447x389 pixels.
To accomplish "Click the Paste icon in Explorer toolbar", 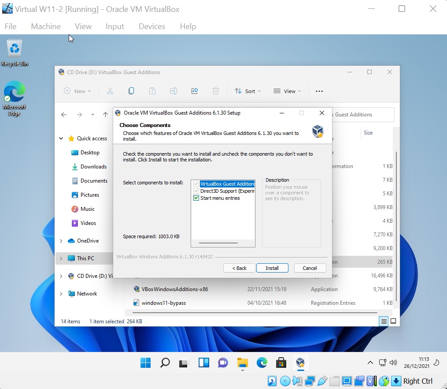I will (x=152, y=91).
